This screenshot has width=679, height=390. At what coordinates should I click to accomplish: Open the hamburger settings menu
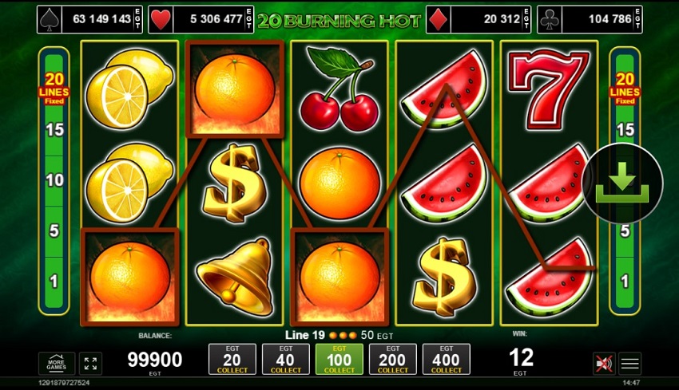click(x=629, y=364)
